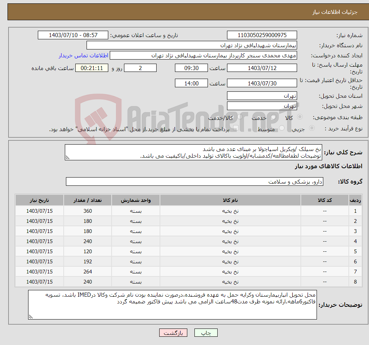Click the delivery city field تهران

[x=262, y=106]
